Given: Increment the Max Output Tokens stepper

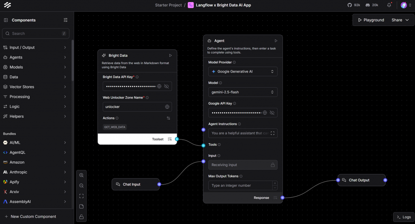Looking at the screenshot, I should pyautogui.click(x=275, y=183).
